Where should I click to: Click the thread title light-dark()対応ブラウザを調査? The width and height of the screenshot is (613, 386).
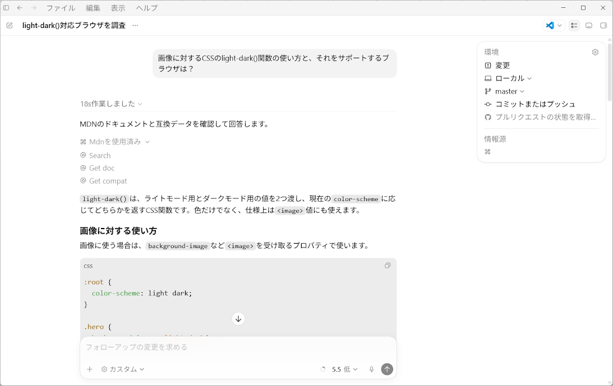pyautogui.click(x=74, y=25)
